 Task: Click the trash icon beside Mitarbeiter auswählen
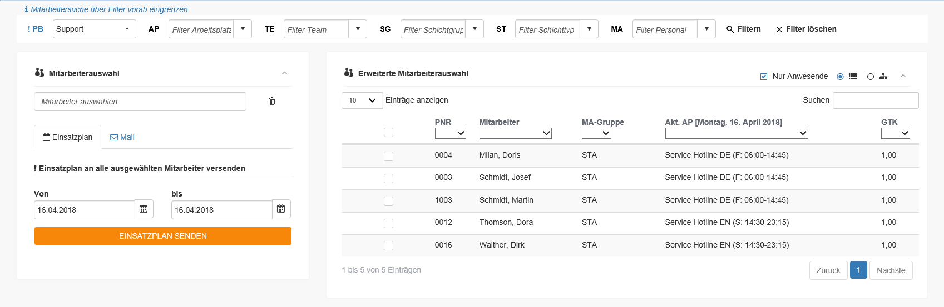click(x=272, y=101)
